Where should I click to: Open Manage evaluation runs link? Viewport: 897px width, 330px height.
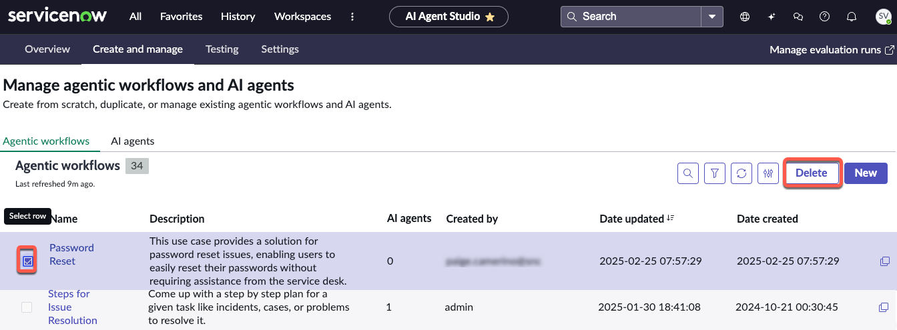click(832, 50)
